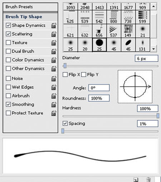Enable the Texture checkbox

8,43
